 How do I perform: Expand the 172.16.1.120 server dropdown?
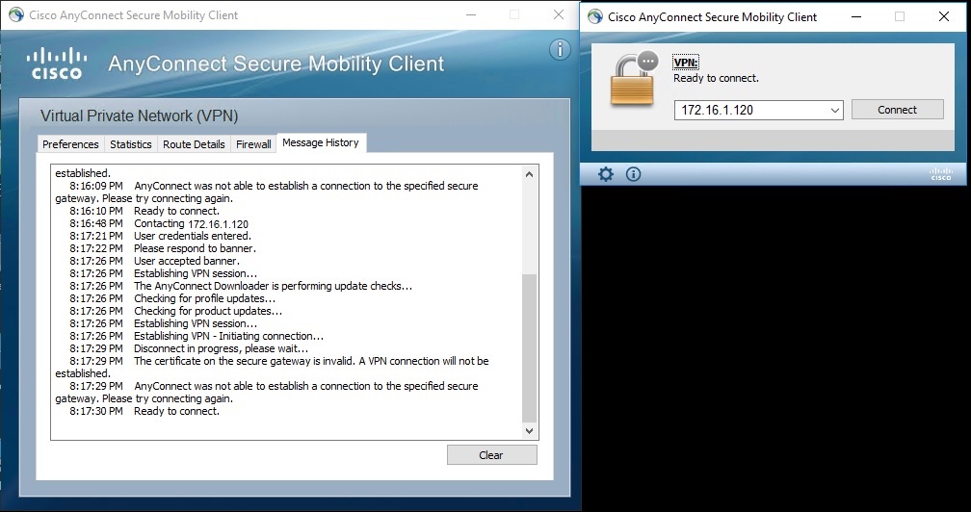(x=835, y=111)
